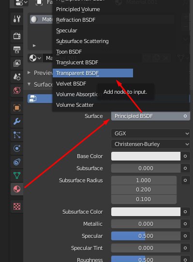Image resolution: width=193 pixels, height=262 pixels.
Task: Open the Physics properties tab
Action: 17,148
